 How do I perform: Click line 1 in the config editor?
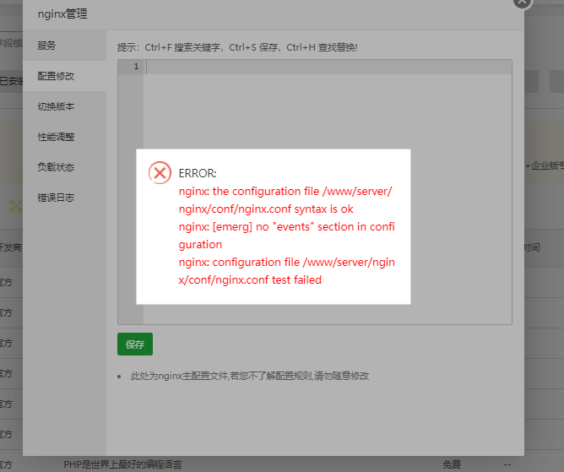pyautogui.click(x=328, y=67)
